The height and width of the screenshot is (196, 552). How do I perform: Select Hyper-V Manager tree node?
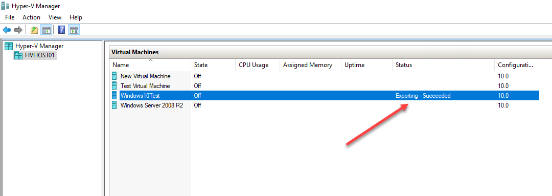pos(39,46)
